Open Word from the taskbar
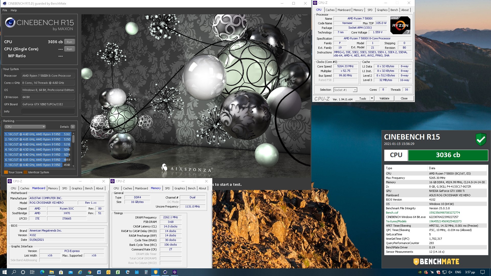Screen dimensions: 491x276 (99, 272)
